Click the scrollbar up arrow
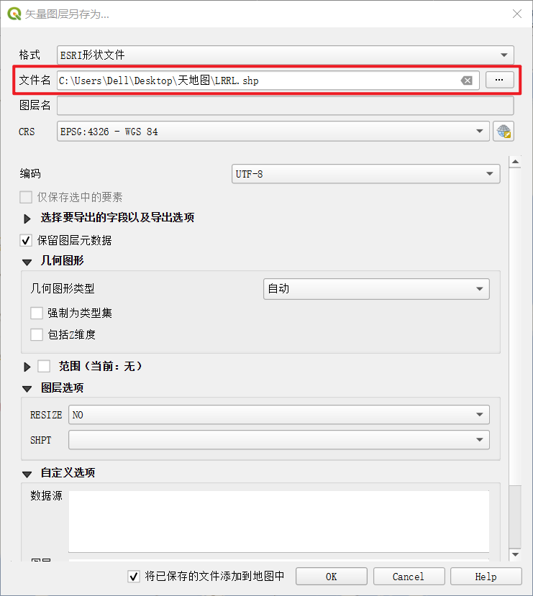 515,162
